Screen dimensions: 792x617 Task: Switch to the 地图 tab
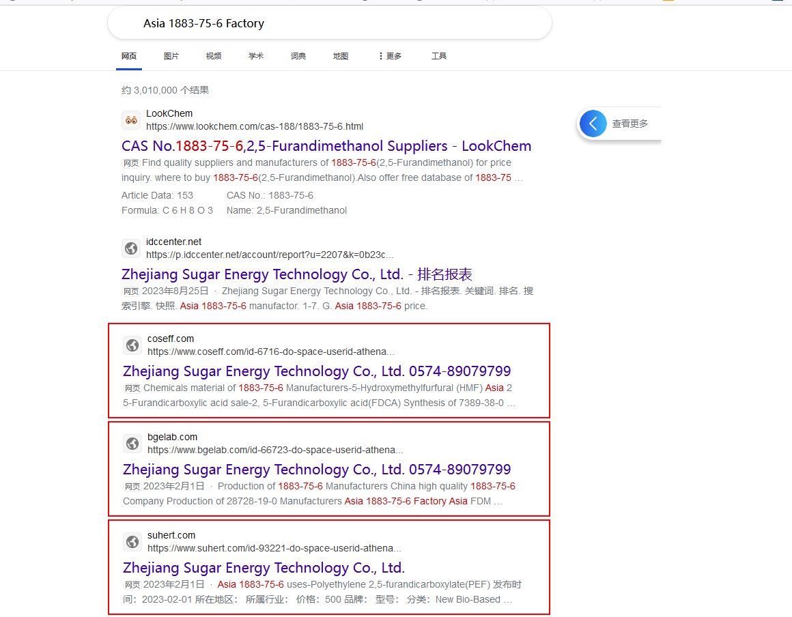pos(341,56)
